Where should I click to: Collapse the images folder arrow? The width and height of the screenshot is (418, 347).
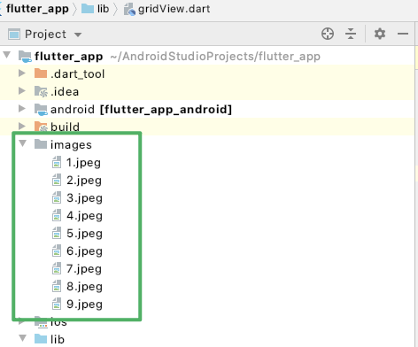coord(23,143)
